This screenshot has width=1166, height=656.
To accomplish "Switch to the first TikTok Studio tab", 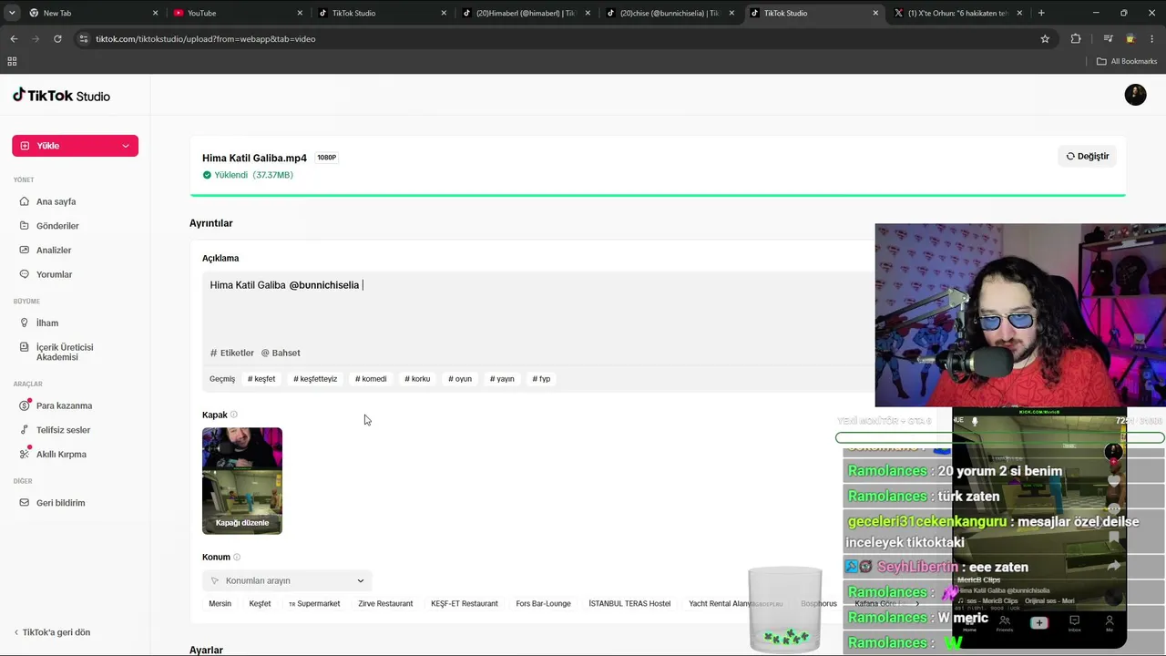I will coord(381,13).
